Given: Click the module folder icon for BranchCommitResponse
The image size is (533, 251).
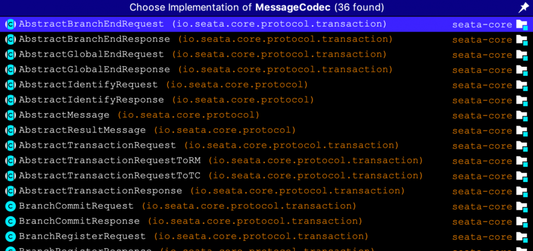Looking at the screenshot, I should click(521, 222).
